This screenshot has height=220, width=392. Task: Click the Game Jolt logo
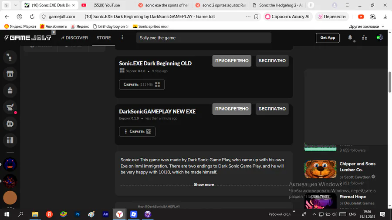pyautogui.click(x=27, y=38)
